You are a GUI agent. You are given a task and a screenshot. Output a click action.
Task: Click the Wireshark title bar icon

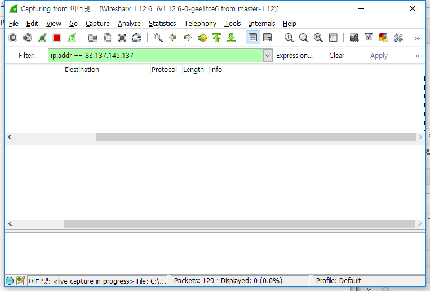(13, 8)
